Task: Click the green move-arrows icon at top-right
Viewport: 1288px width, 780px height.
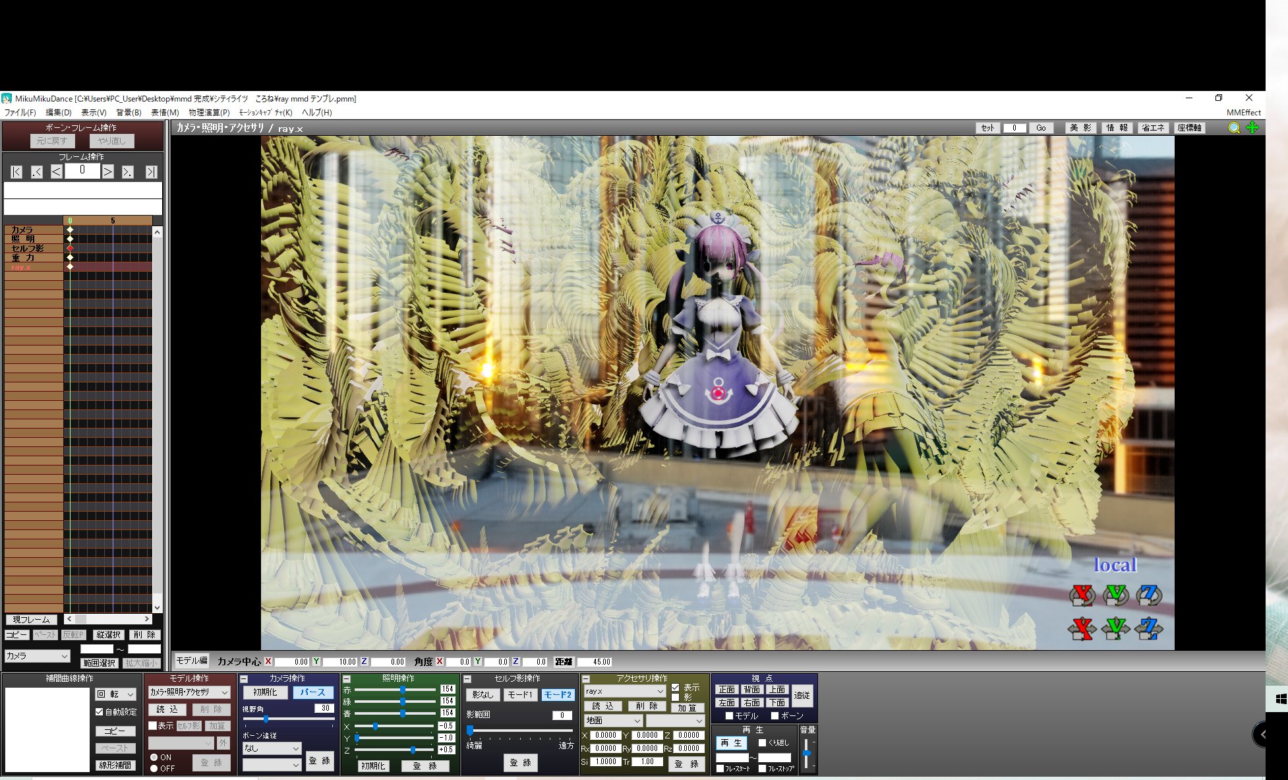Action: pyautogui.click(x=1251, y=128)
